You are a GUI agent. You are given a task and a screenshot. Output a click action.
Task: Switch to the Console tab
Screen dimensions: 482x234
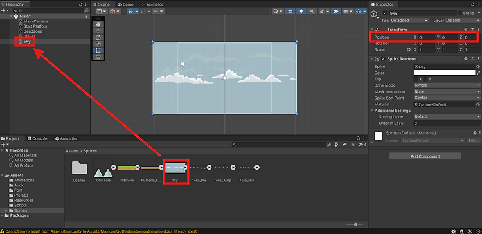37,138
